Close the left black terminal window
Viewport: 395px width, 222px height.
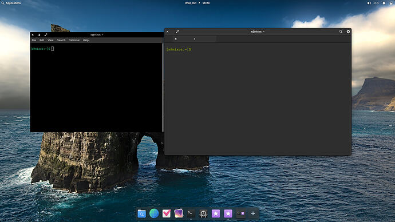33,35
